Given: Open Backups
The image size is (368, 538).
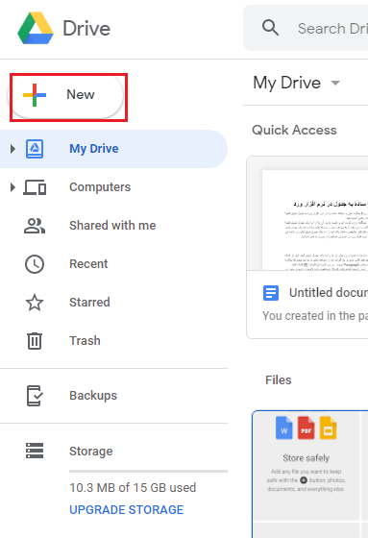Looking at the screenshot, I should (x=93, y=396).
